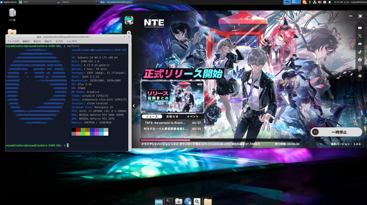Open home folder icon in dock
Image resolution: width=367 pixels, height=205 pixels.
[x=178, y=201]
